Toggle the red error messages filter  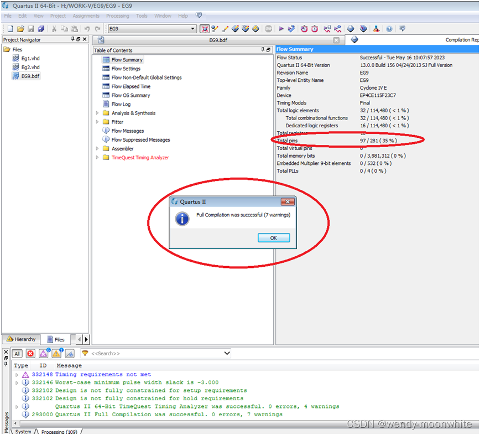pyautogui.click(x=30, y=354)
